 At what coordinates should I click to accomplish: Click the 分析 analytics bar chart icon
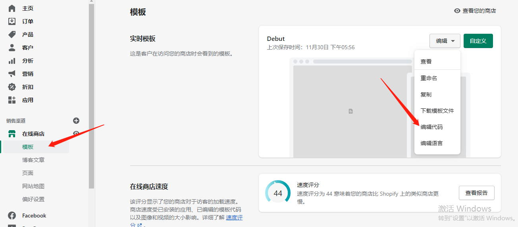tap(12, 61)
